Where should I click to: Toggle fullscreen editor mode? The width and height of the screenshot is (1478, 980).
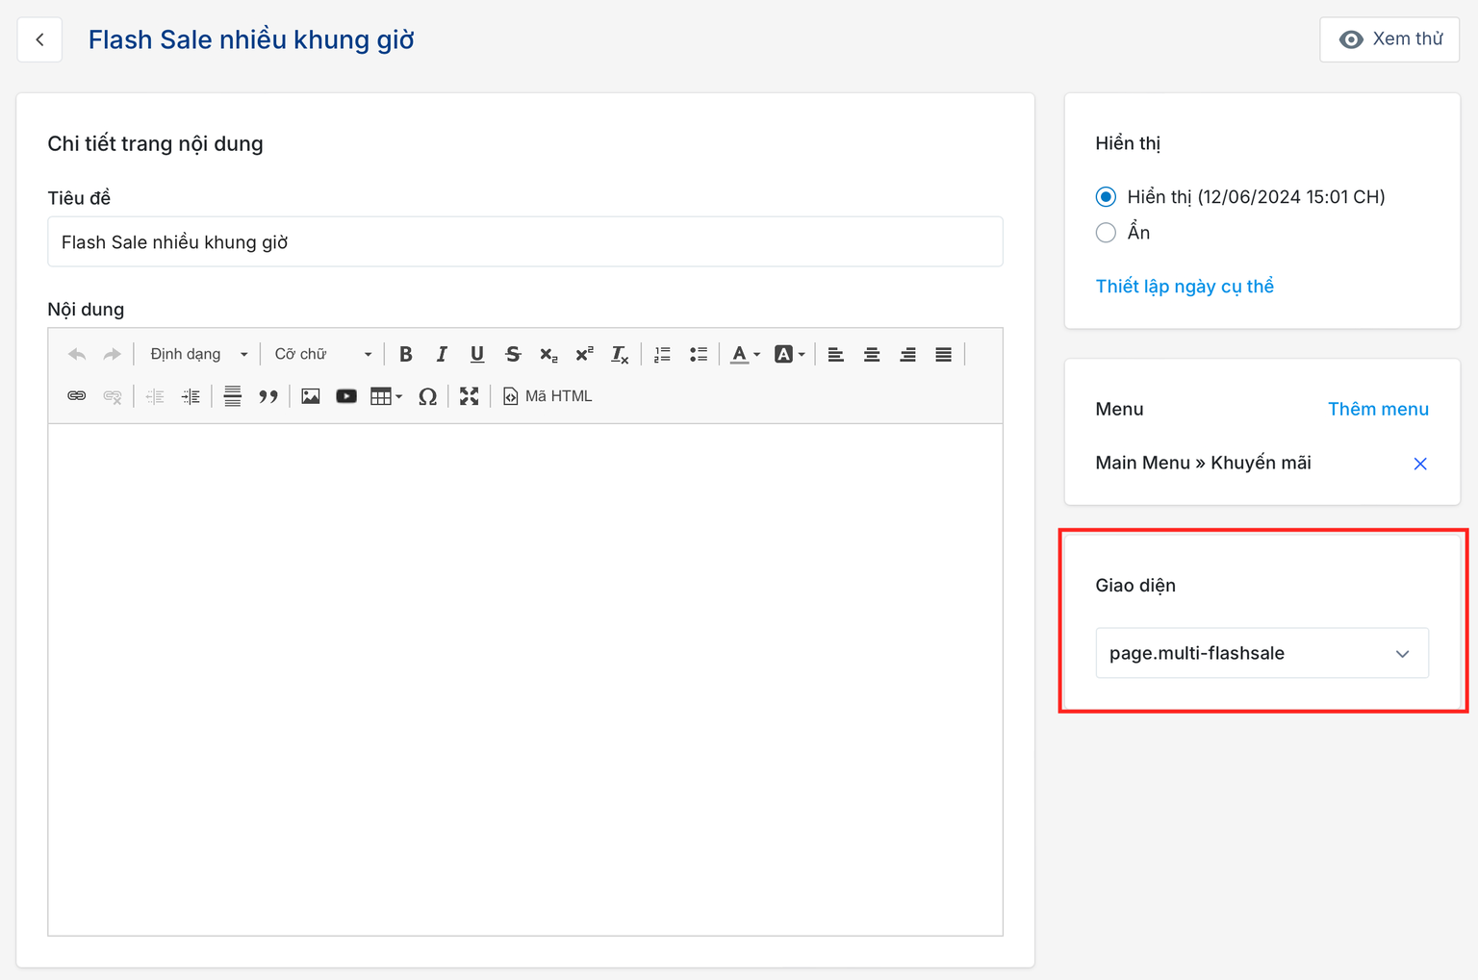[469, 396]
